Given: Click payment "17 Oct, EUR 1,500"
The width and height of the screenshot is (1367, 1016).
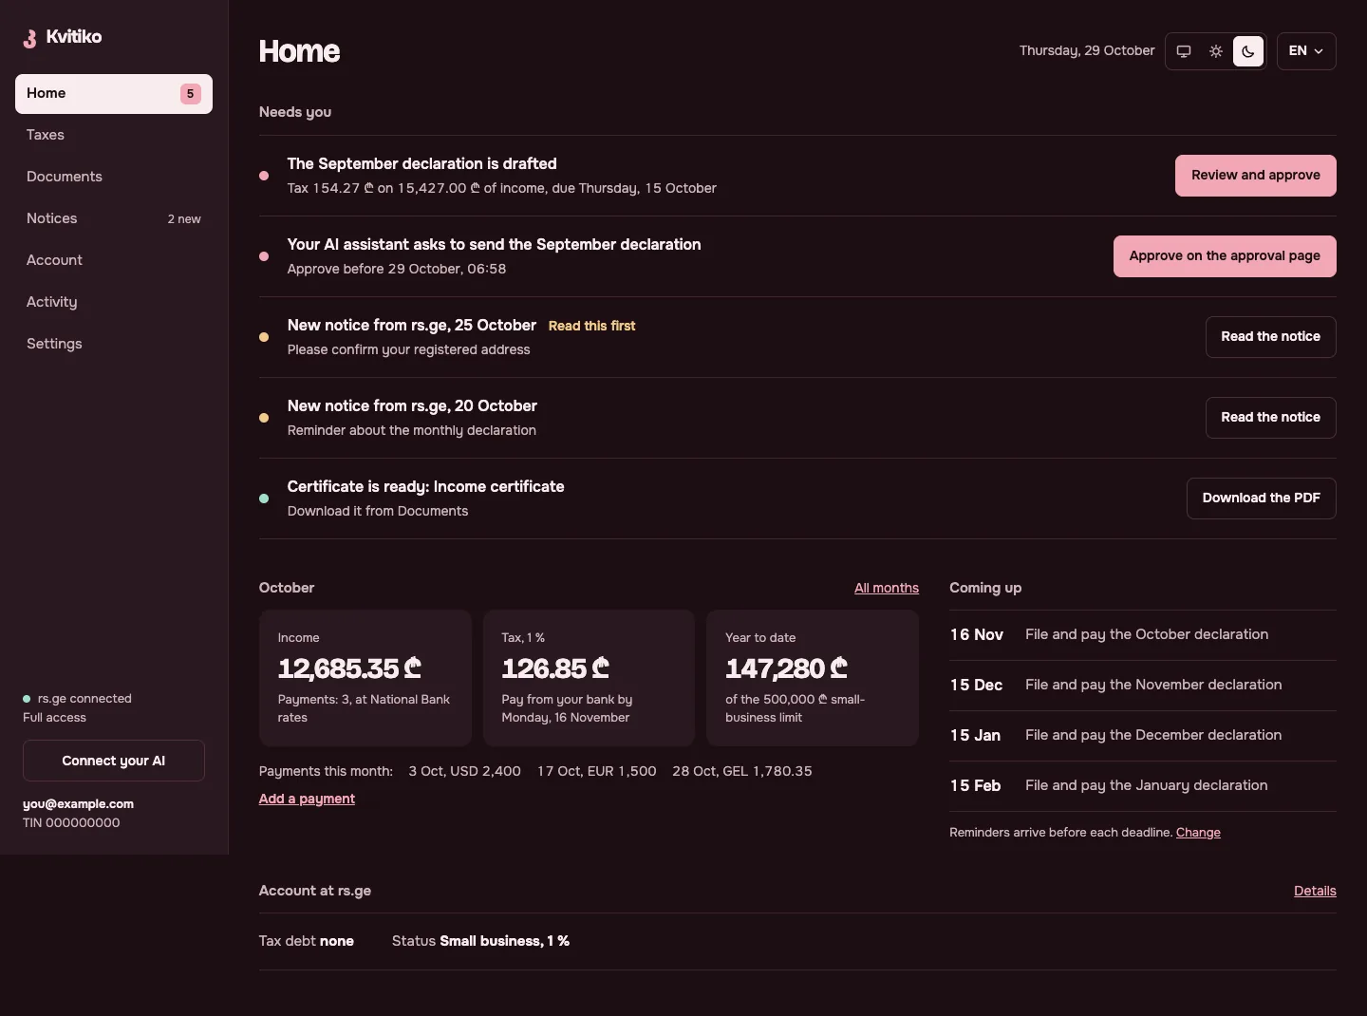Looking at the screenshot, I should tap(596, 771).
